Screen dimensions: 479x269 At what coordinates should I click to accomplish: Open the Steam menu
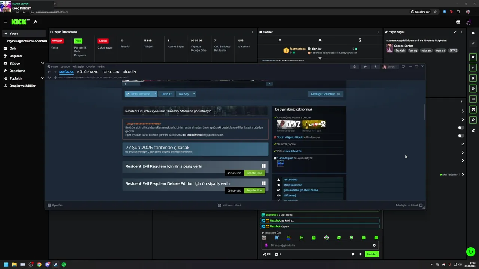click(55, 67)
